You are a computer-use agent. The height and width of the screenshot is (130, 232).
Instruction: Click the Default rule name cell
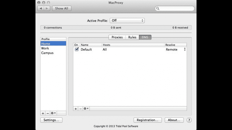[86, 49]
